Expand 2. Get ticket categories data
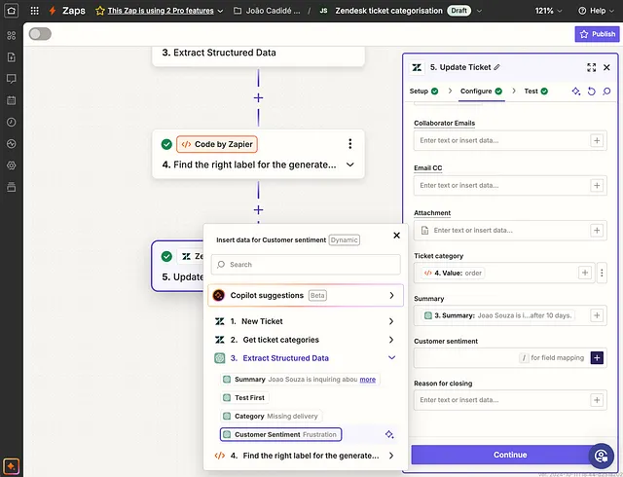This screenshot has height=477, width=623. coord(305,340)
